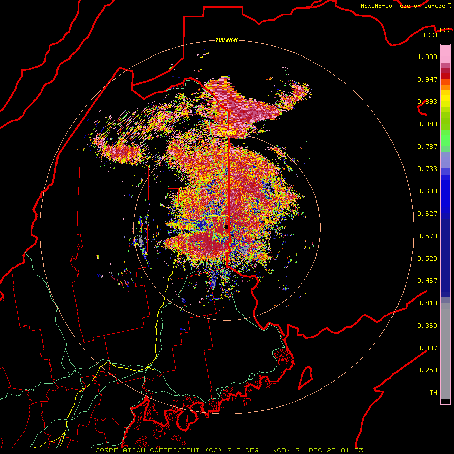Click the 100 NMI range ring label
This screenshot has width=454, height=454.
[226, 40]
